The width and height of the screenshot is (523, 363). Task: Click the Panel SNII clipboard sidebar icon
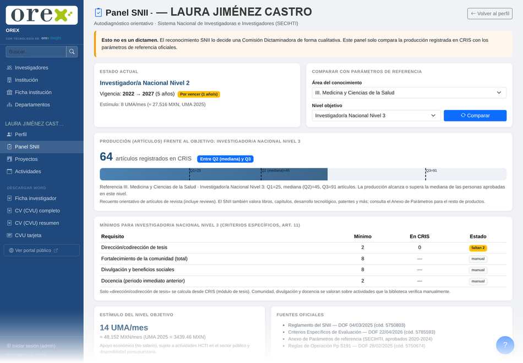click(x=9, y=147)
